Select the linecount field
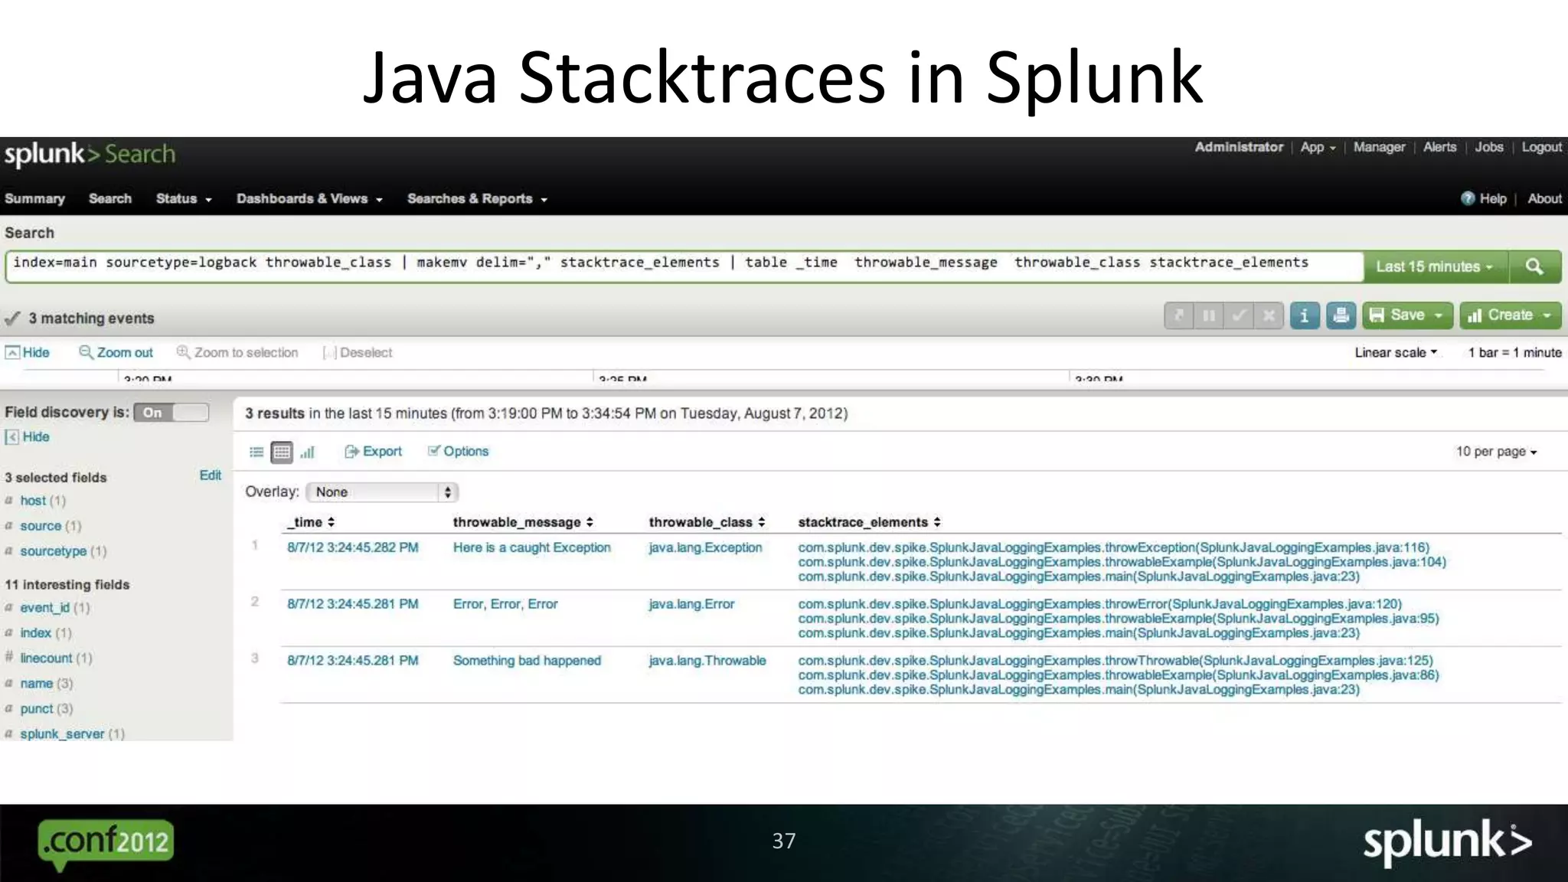 [46, 658]
